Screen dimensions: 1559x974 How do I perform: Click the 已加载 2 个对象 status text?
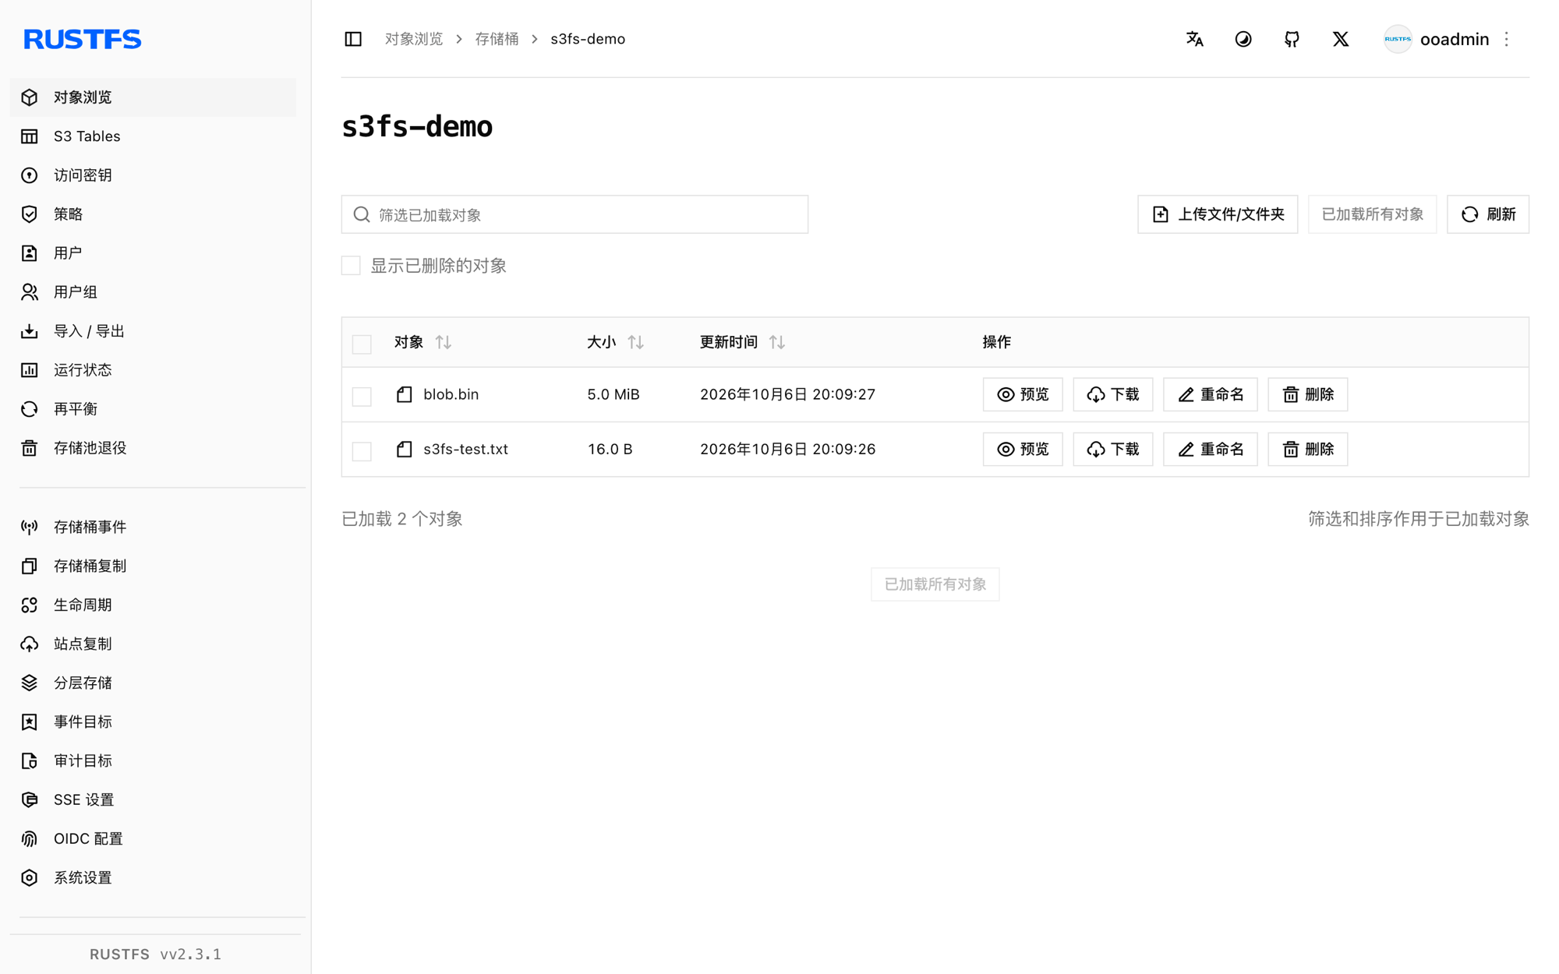point(402,519)
